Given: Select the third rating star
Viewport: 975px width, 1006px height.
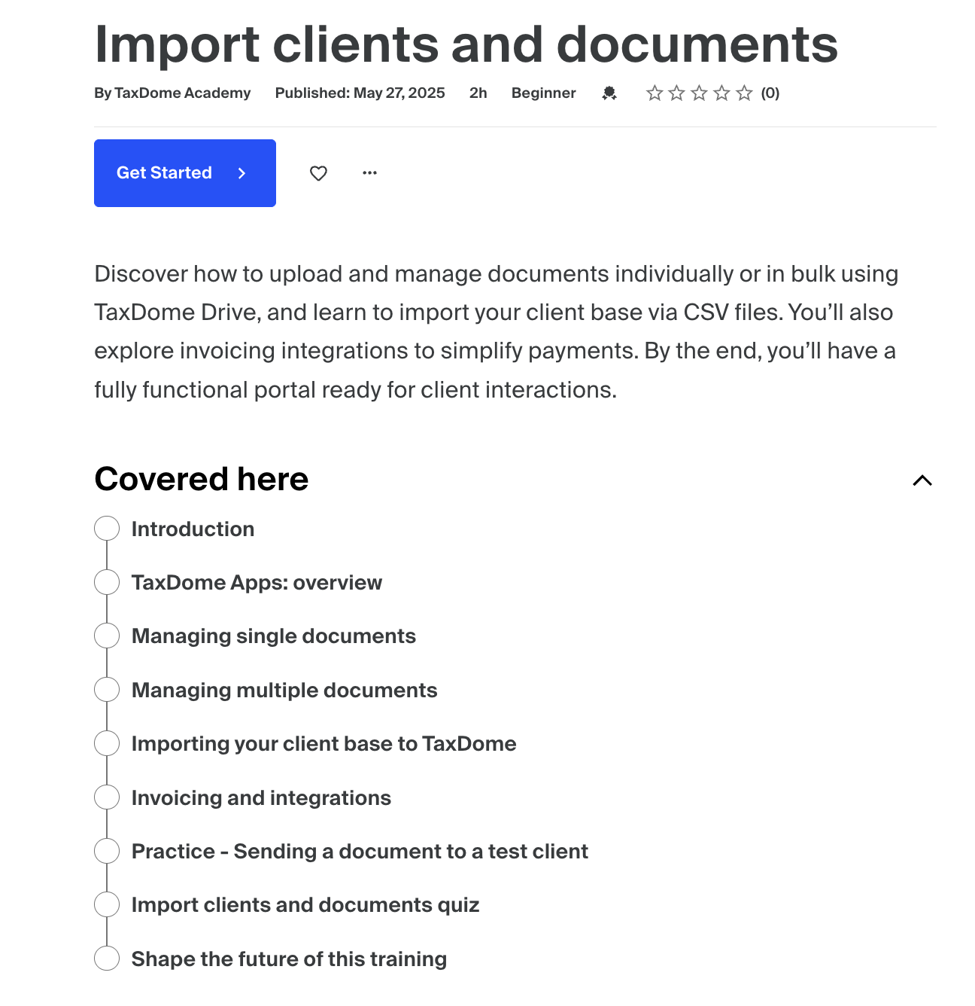Looking at the screenshot, I should pyautogui.click(x=700, y=93).
